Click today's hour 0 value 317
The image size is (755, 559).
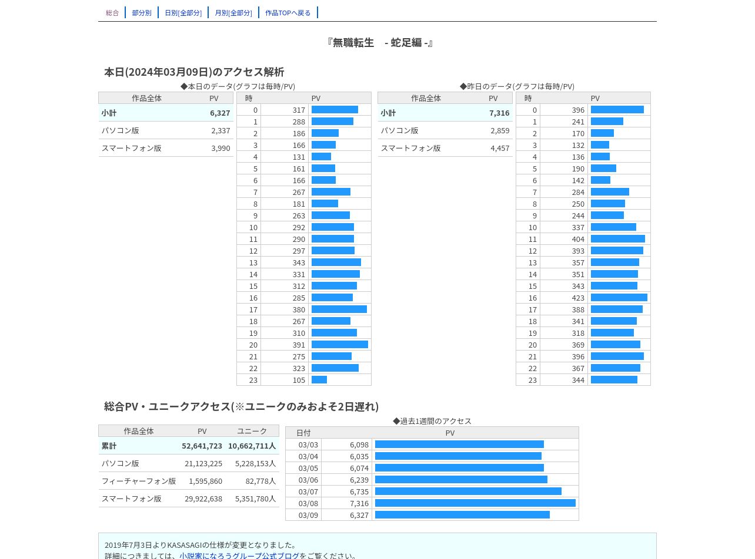pos(299,110)
